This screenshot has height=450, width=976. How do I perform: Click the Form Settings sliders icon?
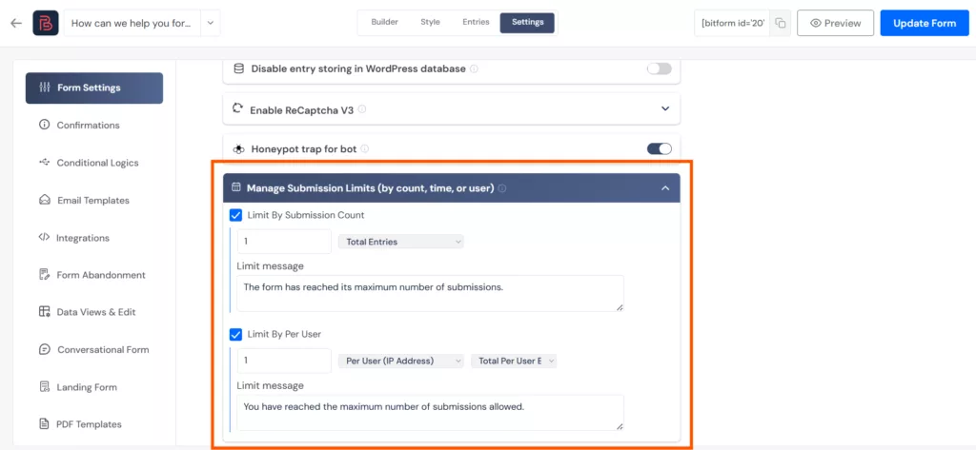[44, 88]
